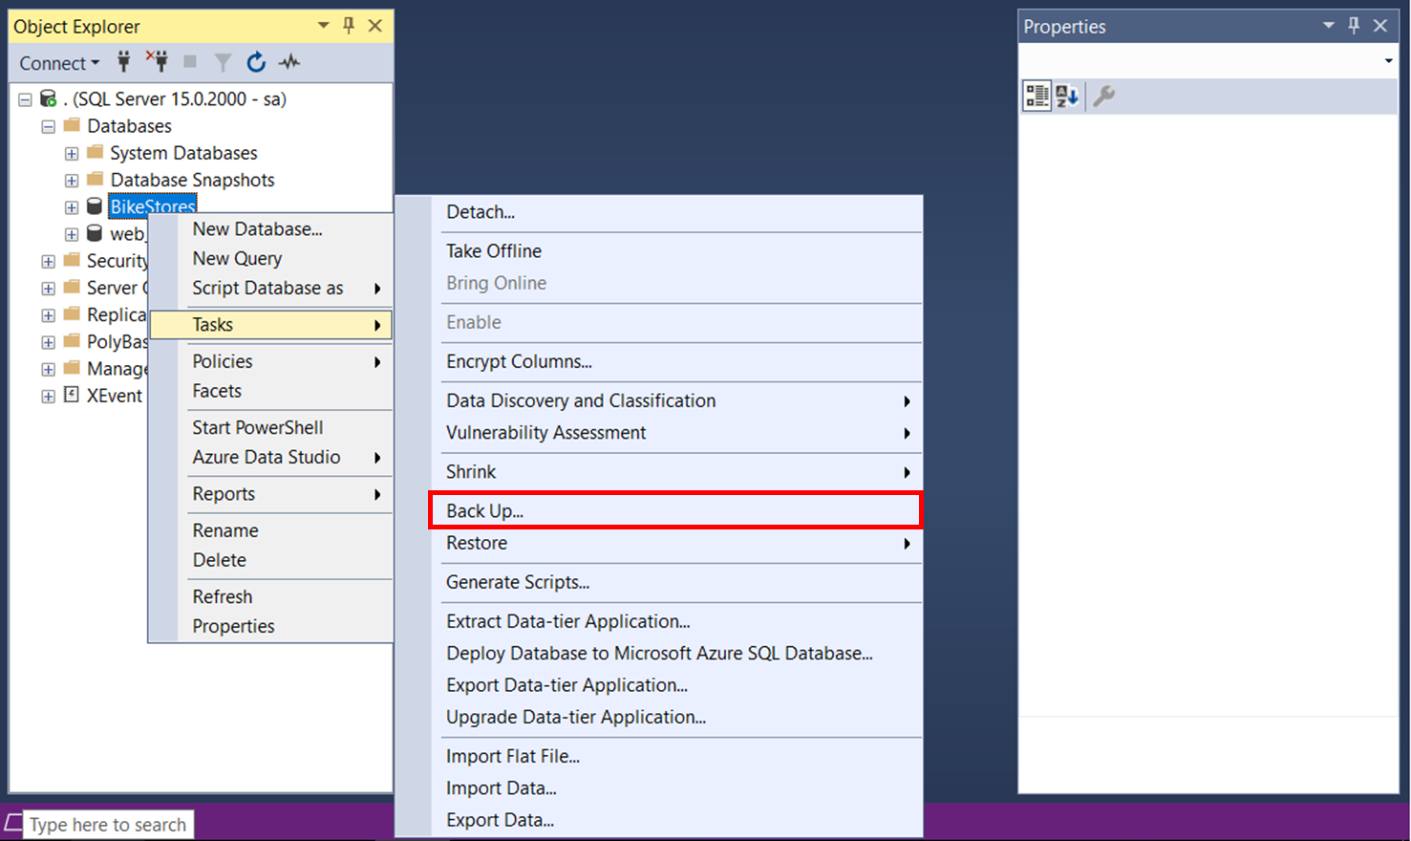The height and width of the screenshot is (841, 1411).
Task: Choose Refresh from context menu
Action: pyautogui.click(x=271, y=596)
